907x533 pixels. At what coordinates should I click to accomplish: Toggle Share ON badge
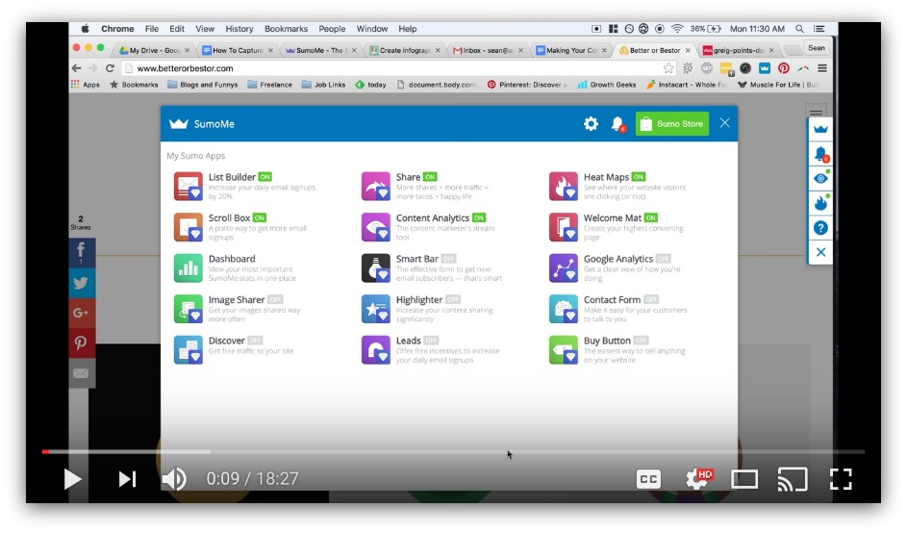(x=430, y=177)
